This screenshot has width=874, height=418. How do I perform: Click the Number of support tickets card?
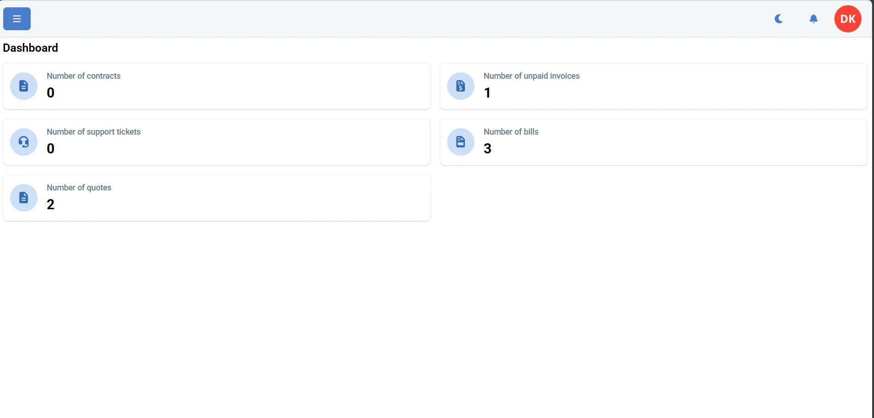[216, 142]
